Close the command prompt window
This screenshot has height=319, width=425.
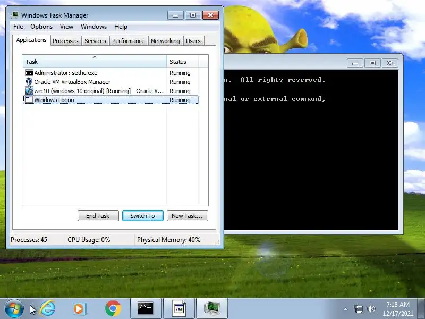(390, 63)
